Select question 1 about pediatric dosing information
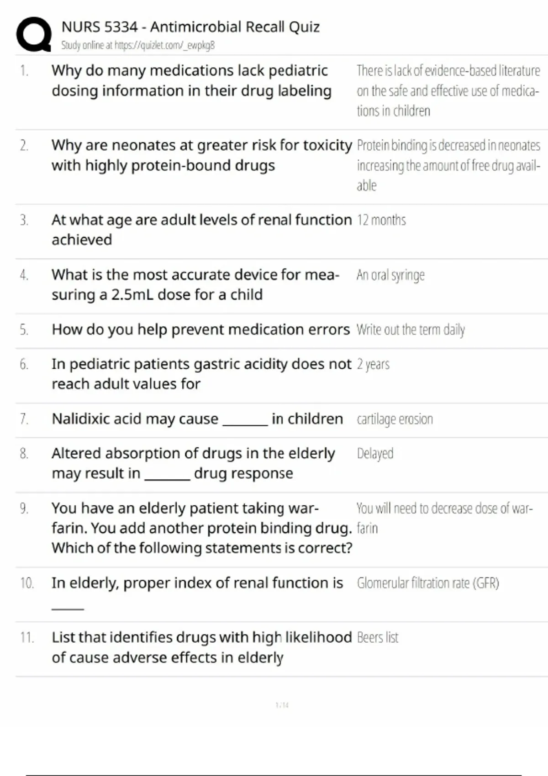This screenshot has height=776, width=548. [x=191, y=80]
